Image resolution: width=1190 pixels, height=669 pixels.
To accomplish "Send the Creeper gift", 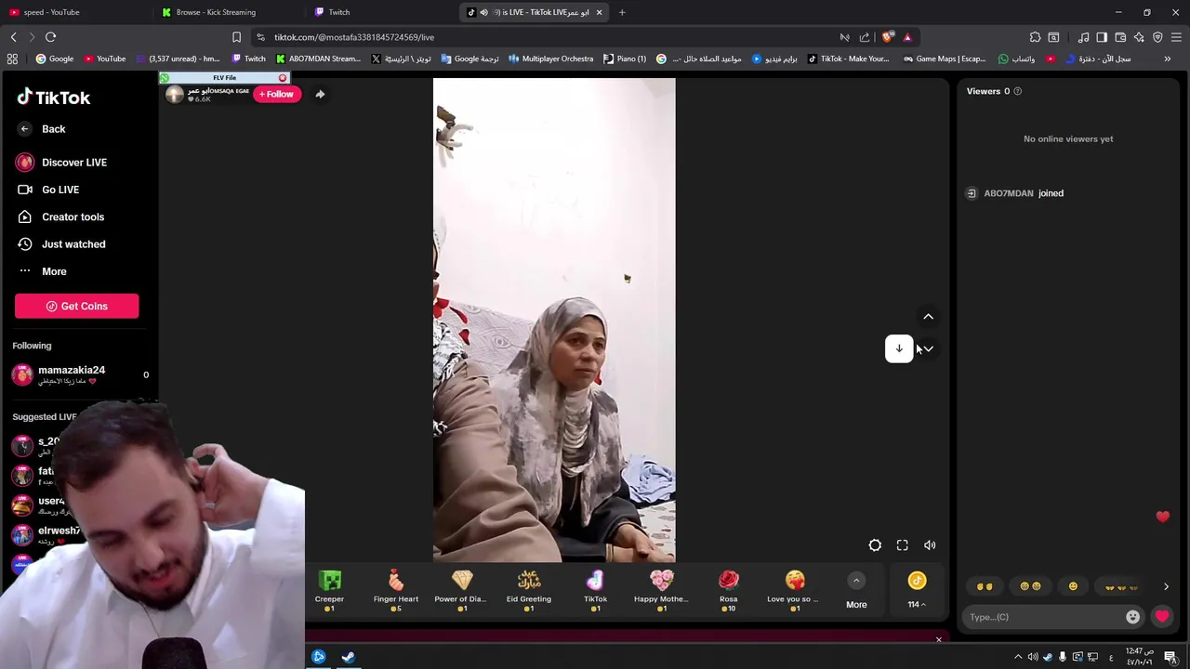I will pos(329,591).
